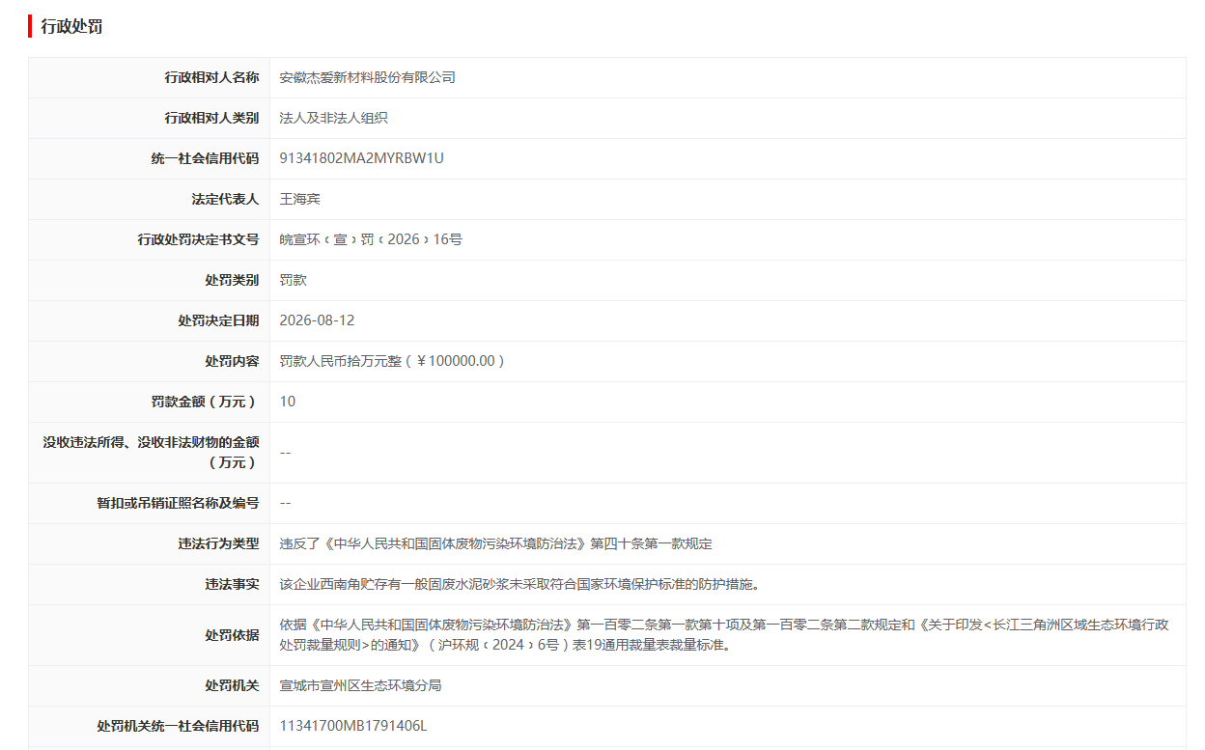Select authority credit code 11341700MB1791406L
The width and height of the screenshot is (1205, 750).
point(352,726)
